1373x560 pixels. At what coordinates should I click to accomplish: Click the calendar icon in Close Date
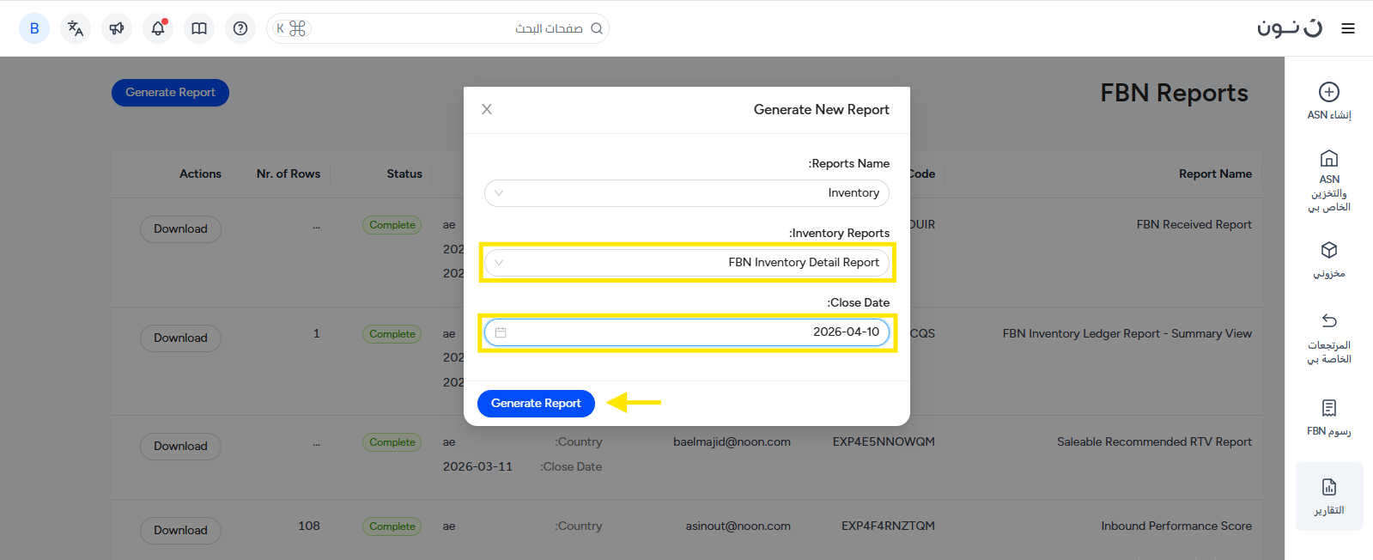pyautogui.click(x=501, y=332)
